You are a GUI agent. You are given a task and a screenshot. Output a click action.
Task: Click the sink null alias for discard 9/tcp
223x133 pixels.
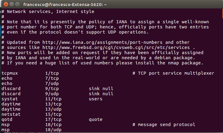click(101, 89)
